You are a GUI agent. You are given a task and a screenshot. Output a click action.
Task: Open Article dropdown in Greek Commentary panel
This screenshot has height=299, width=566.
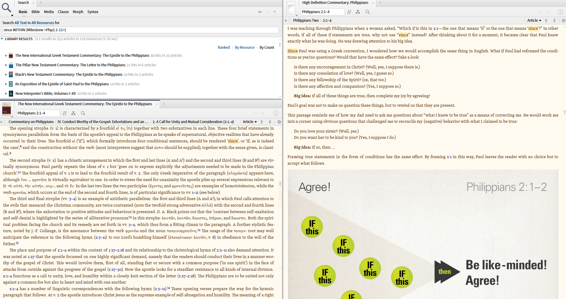point(250,122)
